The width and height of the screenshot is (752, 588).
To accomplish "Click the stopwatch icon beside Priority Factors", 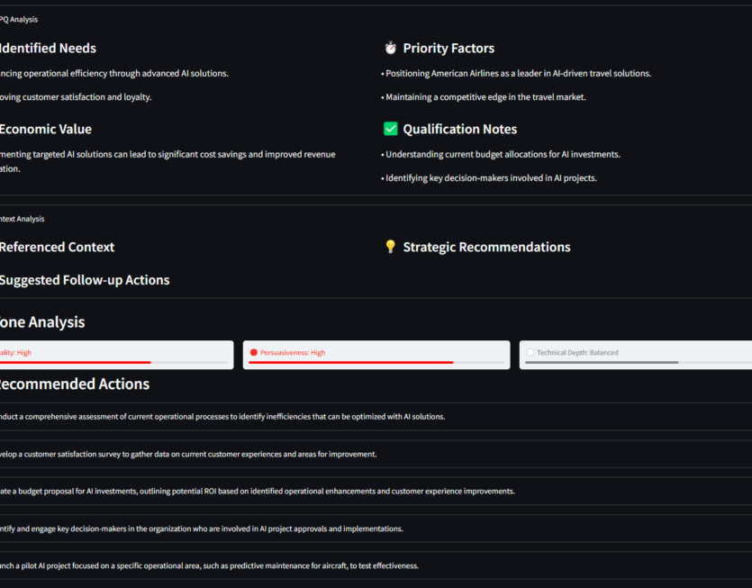I will pos(390,49).
